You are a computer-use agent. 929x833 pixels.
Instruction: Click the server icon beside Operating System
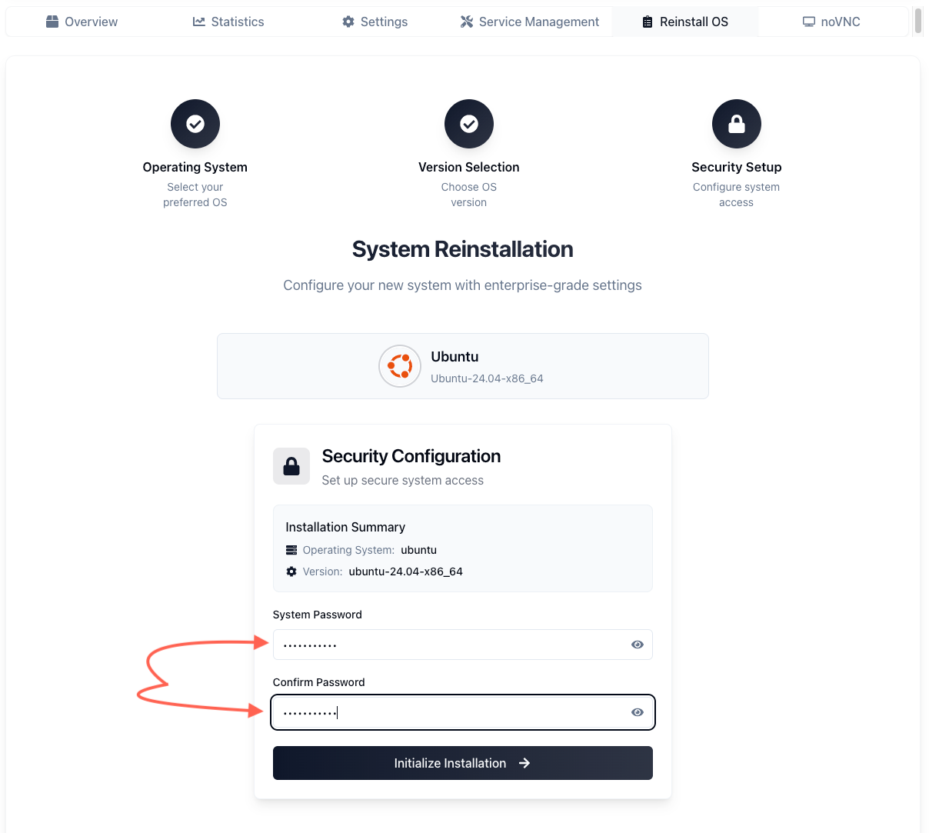[291, 550]
